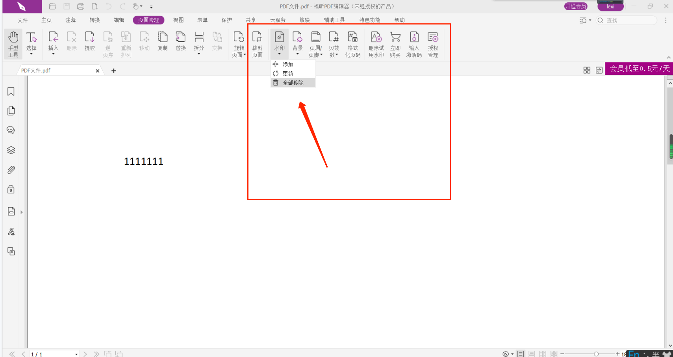Viewport: 673px width, 357px height.
Task: Open the Bookmarks side panel
Action: coord(11,91)
